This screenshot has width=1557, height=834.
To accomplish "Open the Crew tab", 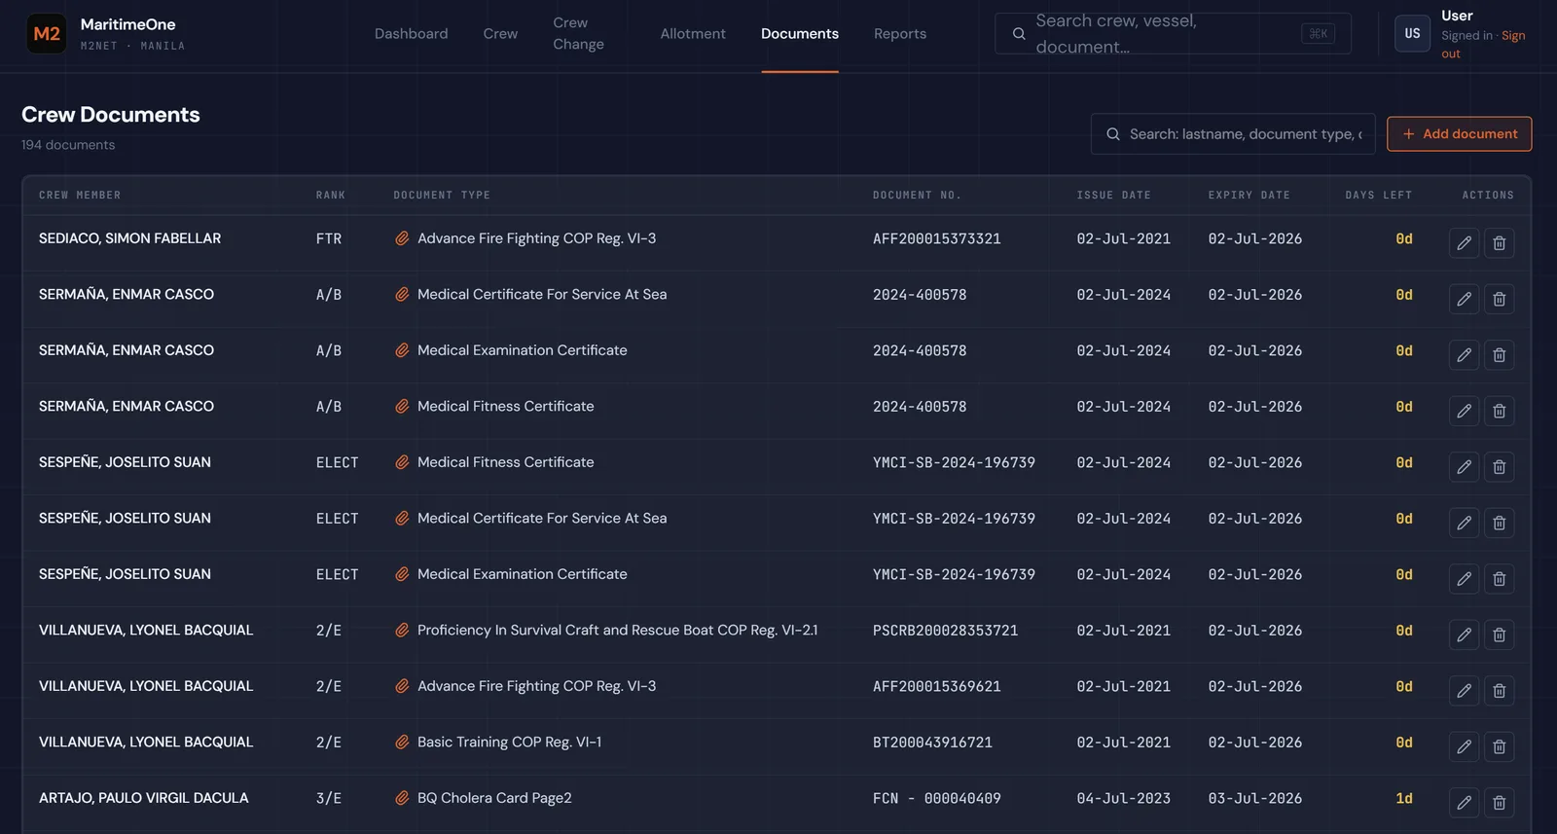I will (500, 33).
